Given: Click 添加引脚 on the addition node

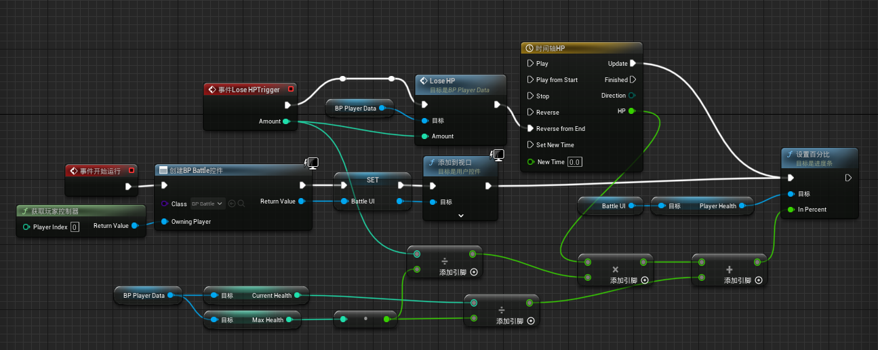Looking at the screenshot, I should 742,280.
